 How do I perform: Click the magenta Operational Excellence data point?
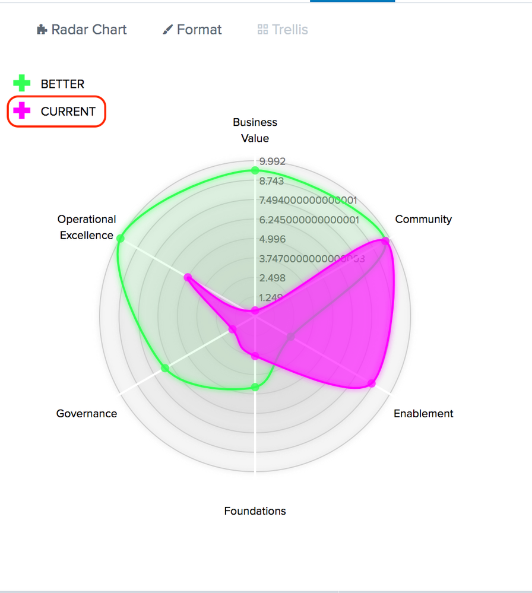(188, 277)
